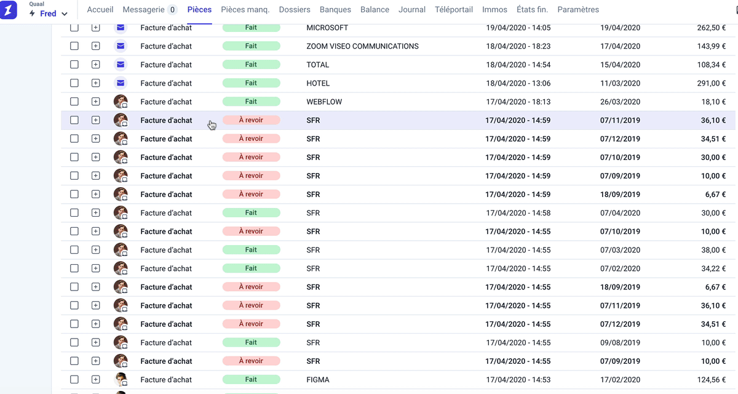This screenshot has height=394, width=738.
Task: Expand the HOTEL invoice row with plus
Action: tap(95, 83)
